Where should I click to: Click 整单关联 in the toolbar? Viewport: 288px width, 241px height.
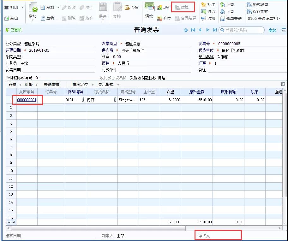click(234, 19)
